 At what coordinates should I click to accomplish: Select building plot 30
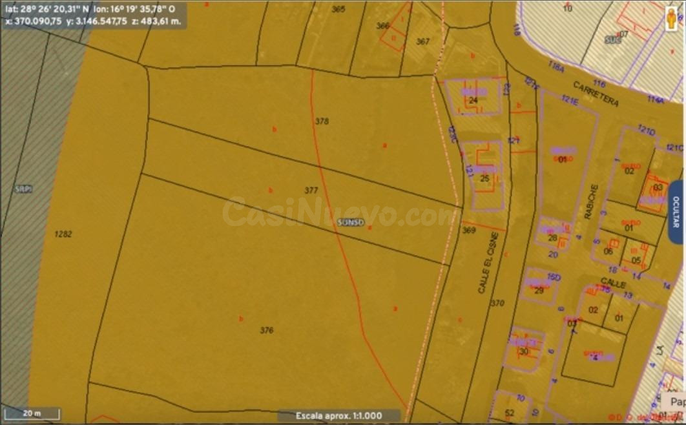pos(524,351)
